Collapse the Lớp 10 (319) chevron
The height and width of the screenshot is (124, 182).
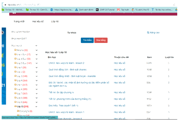36,107
